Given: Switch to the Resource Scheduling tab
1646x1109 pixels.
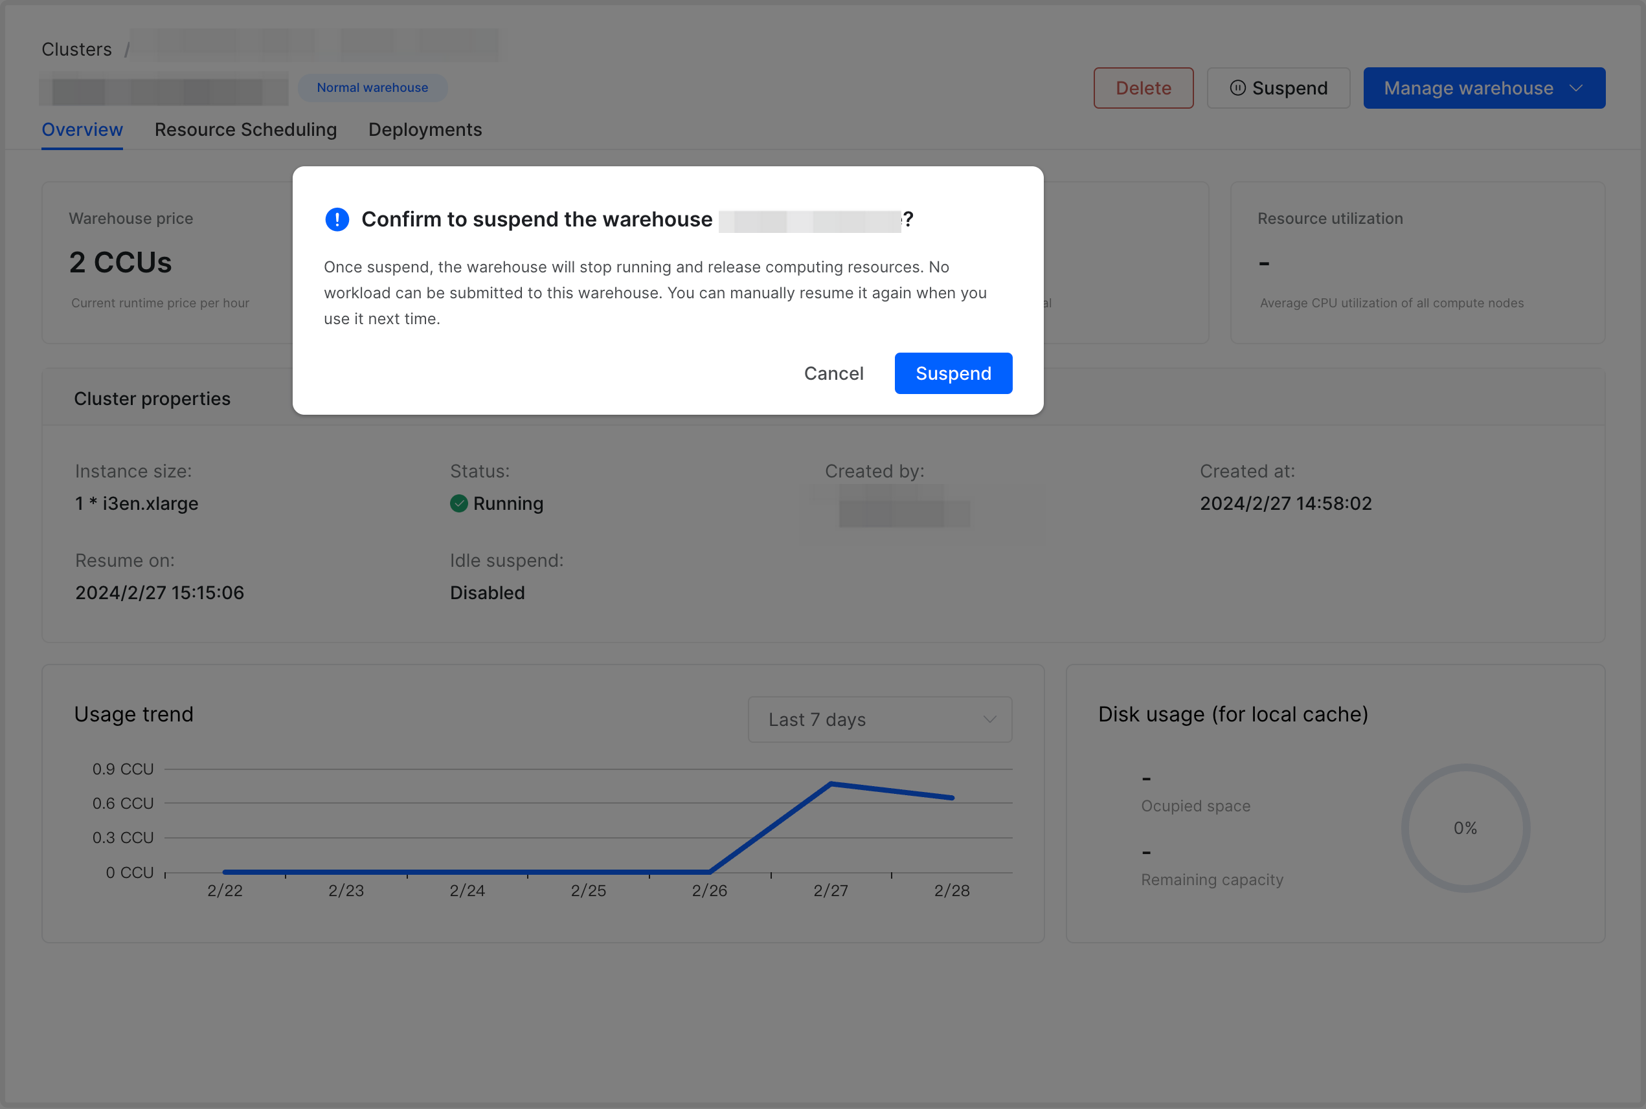Looking at the screenshot, I should pyautogui.click(x=245, y=129).
